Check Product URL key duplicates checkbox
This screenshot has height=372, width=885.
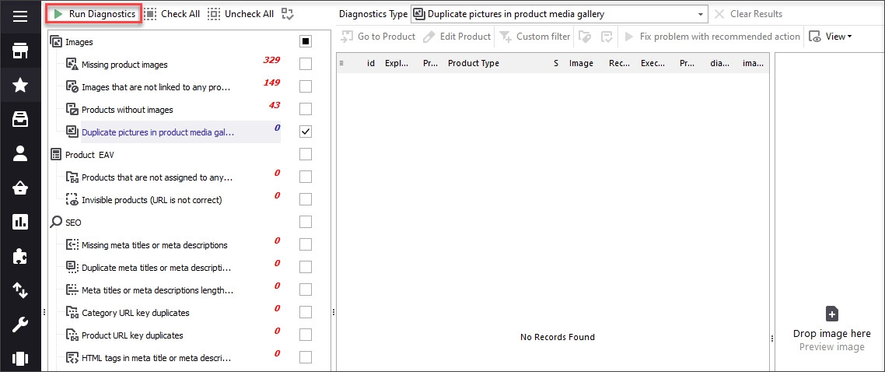[x=306, y=335]
